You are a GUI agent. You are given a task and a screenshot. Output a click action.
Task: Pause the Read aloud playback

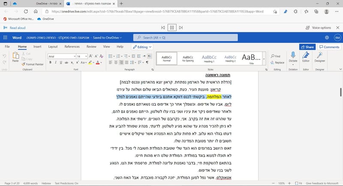click(172, 28)
